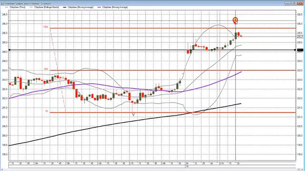Screen dimensions: 305x171
Task: Click the 201.0 label on right price axis
Action: 300,117
